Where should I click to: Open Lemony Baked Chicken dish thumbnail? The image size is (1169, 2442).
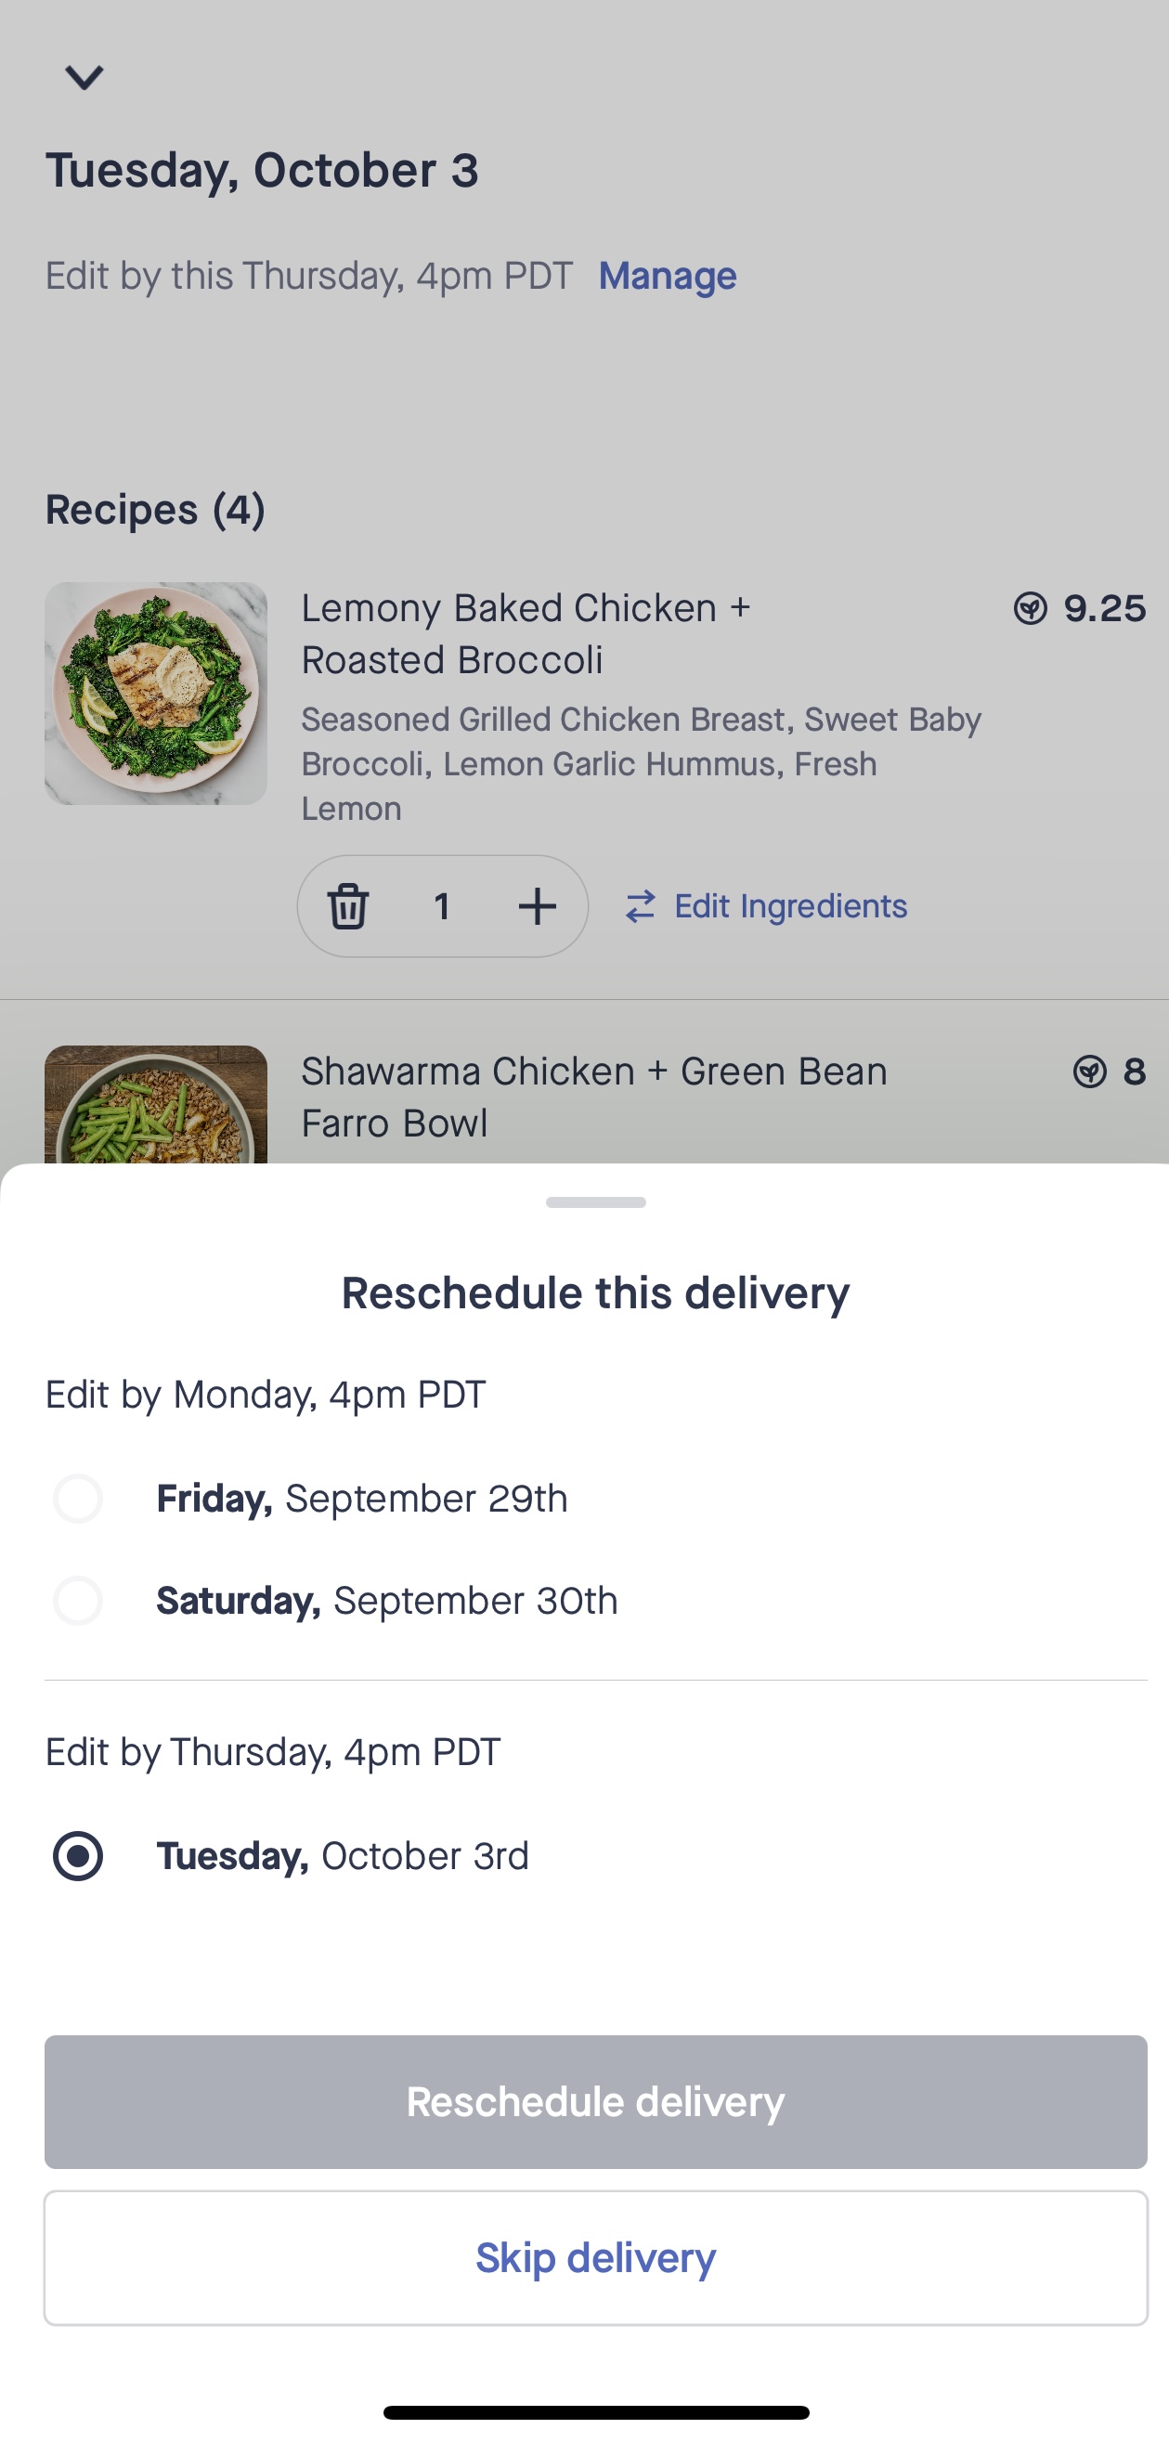coord(155,693)
